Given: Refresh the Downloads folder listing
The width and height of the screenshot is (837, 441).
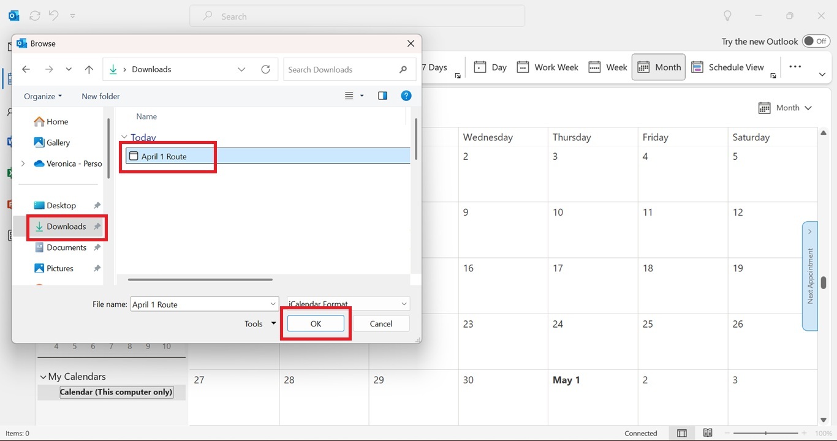Looking at the screenshot, I should point(265,70).
